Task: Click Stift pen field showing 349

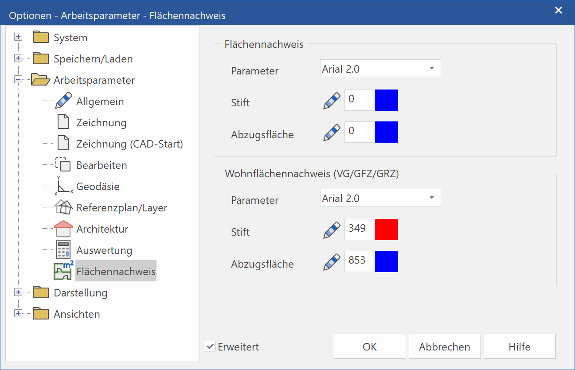Action: click(x=359, y=230)
